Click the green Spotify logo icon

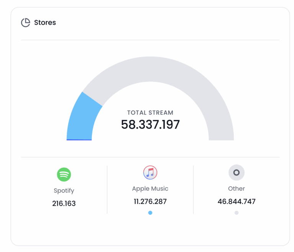[x=64, y=175]
